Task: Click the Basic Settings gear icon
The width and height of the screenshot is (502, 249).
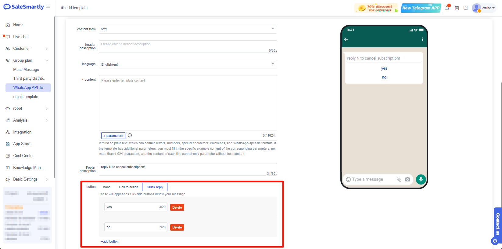Action: [8, 179]
